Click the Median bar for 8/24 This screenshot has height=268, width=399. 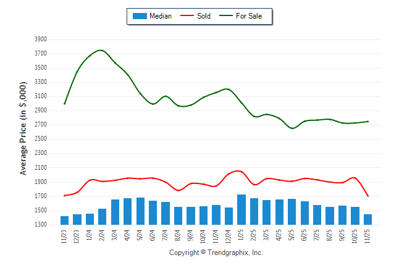[178, 216]
